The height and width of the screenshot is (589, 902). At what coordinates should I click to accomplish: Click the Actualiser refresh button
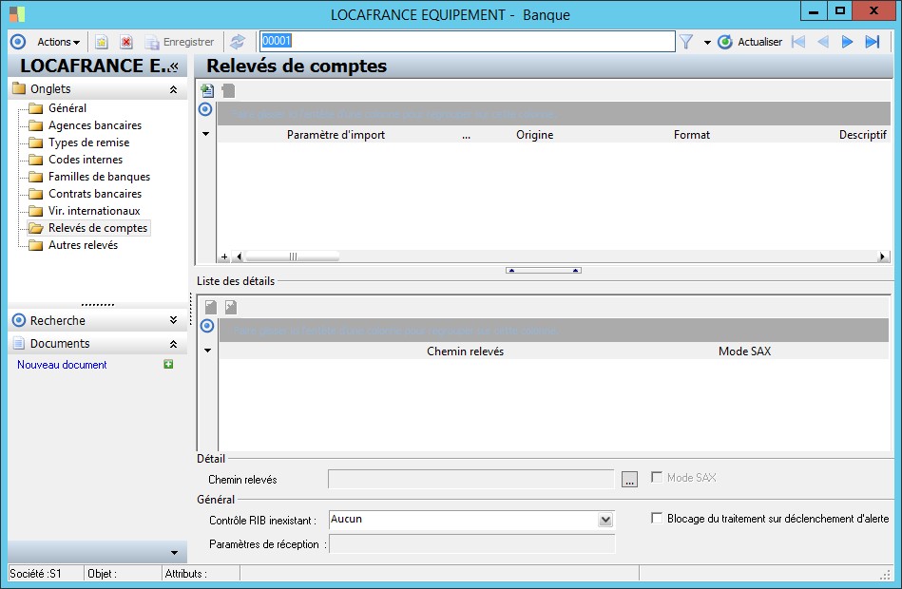click(x=750, y=42)
